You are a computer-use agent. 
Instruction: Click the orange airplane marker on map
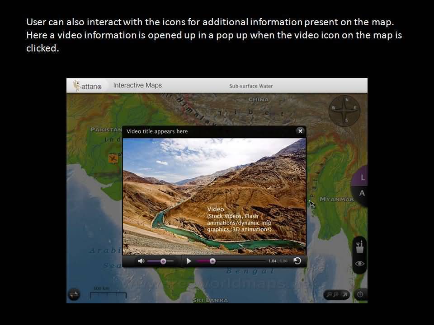click(113, 158)
